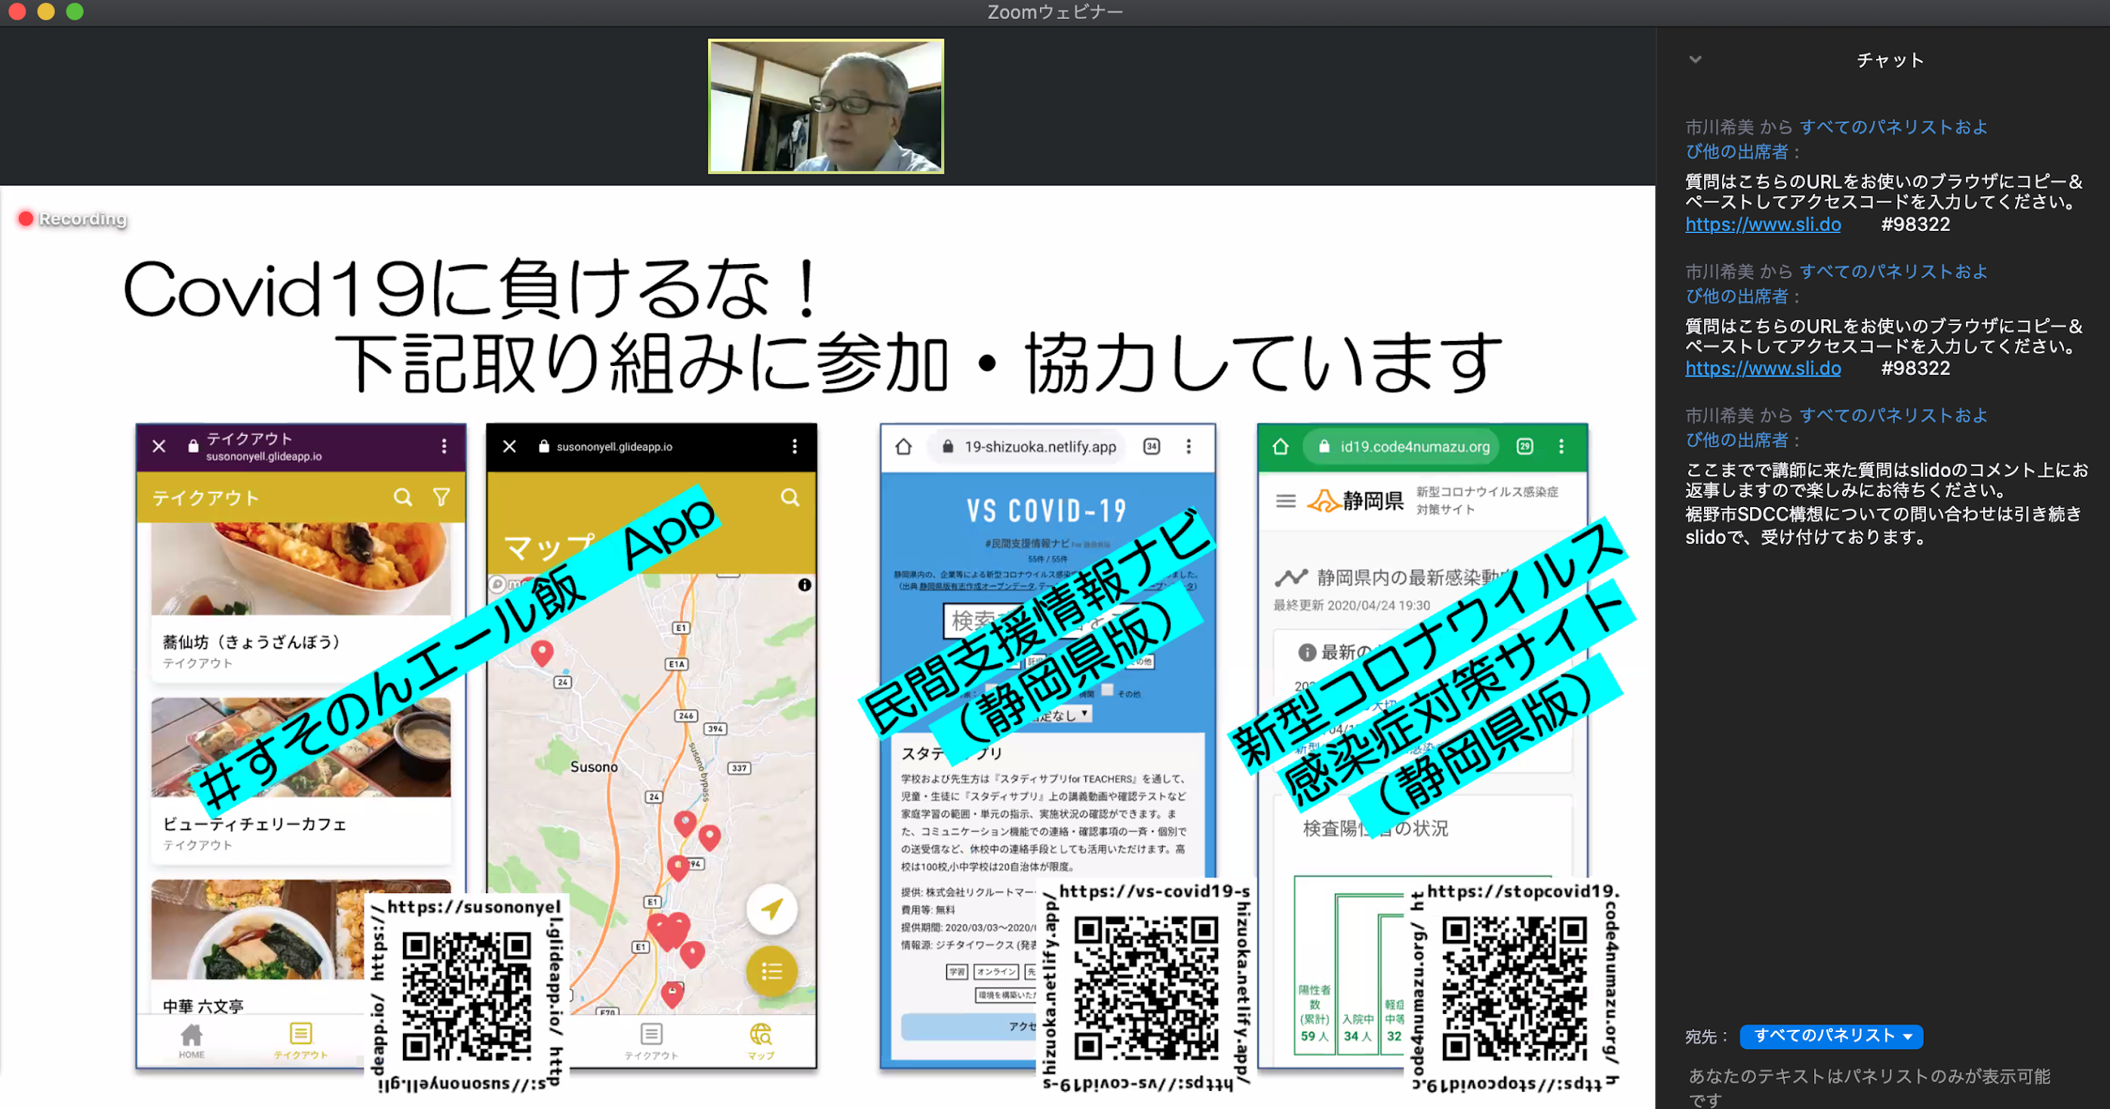2110x1109 pixels.
Task: Tap the テイクアウト tab in map phone screen
Action: pyautogui.click(x=651, y=1040)
